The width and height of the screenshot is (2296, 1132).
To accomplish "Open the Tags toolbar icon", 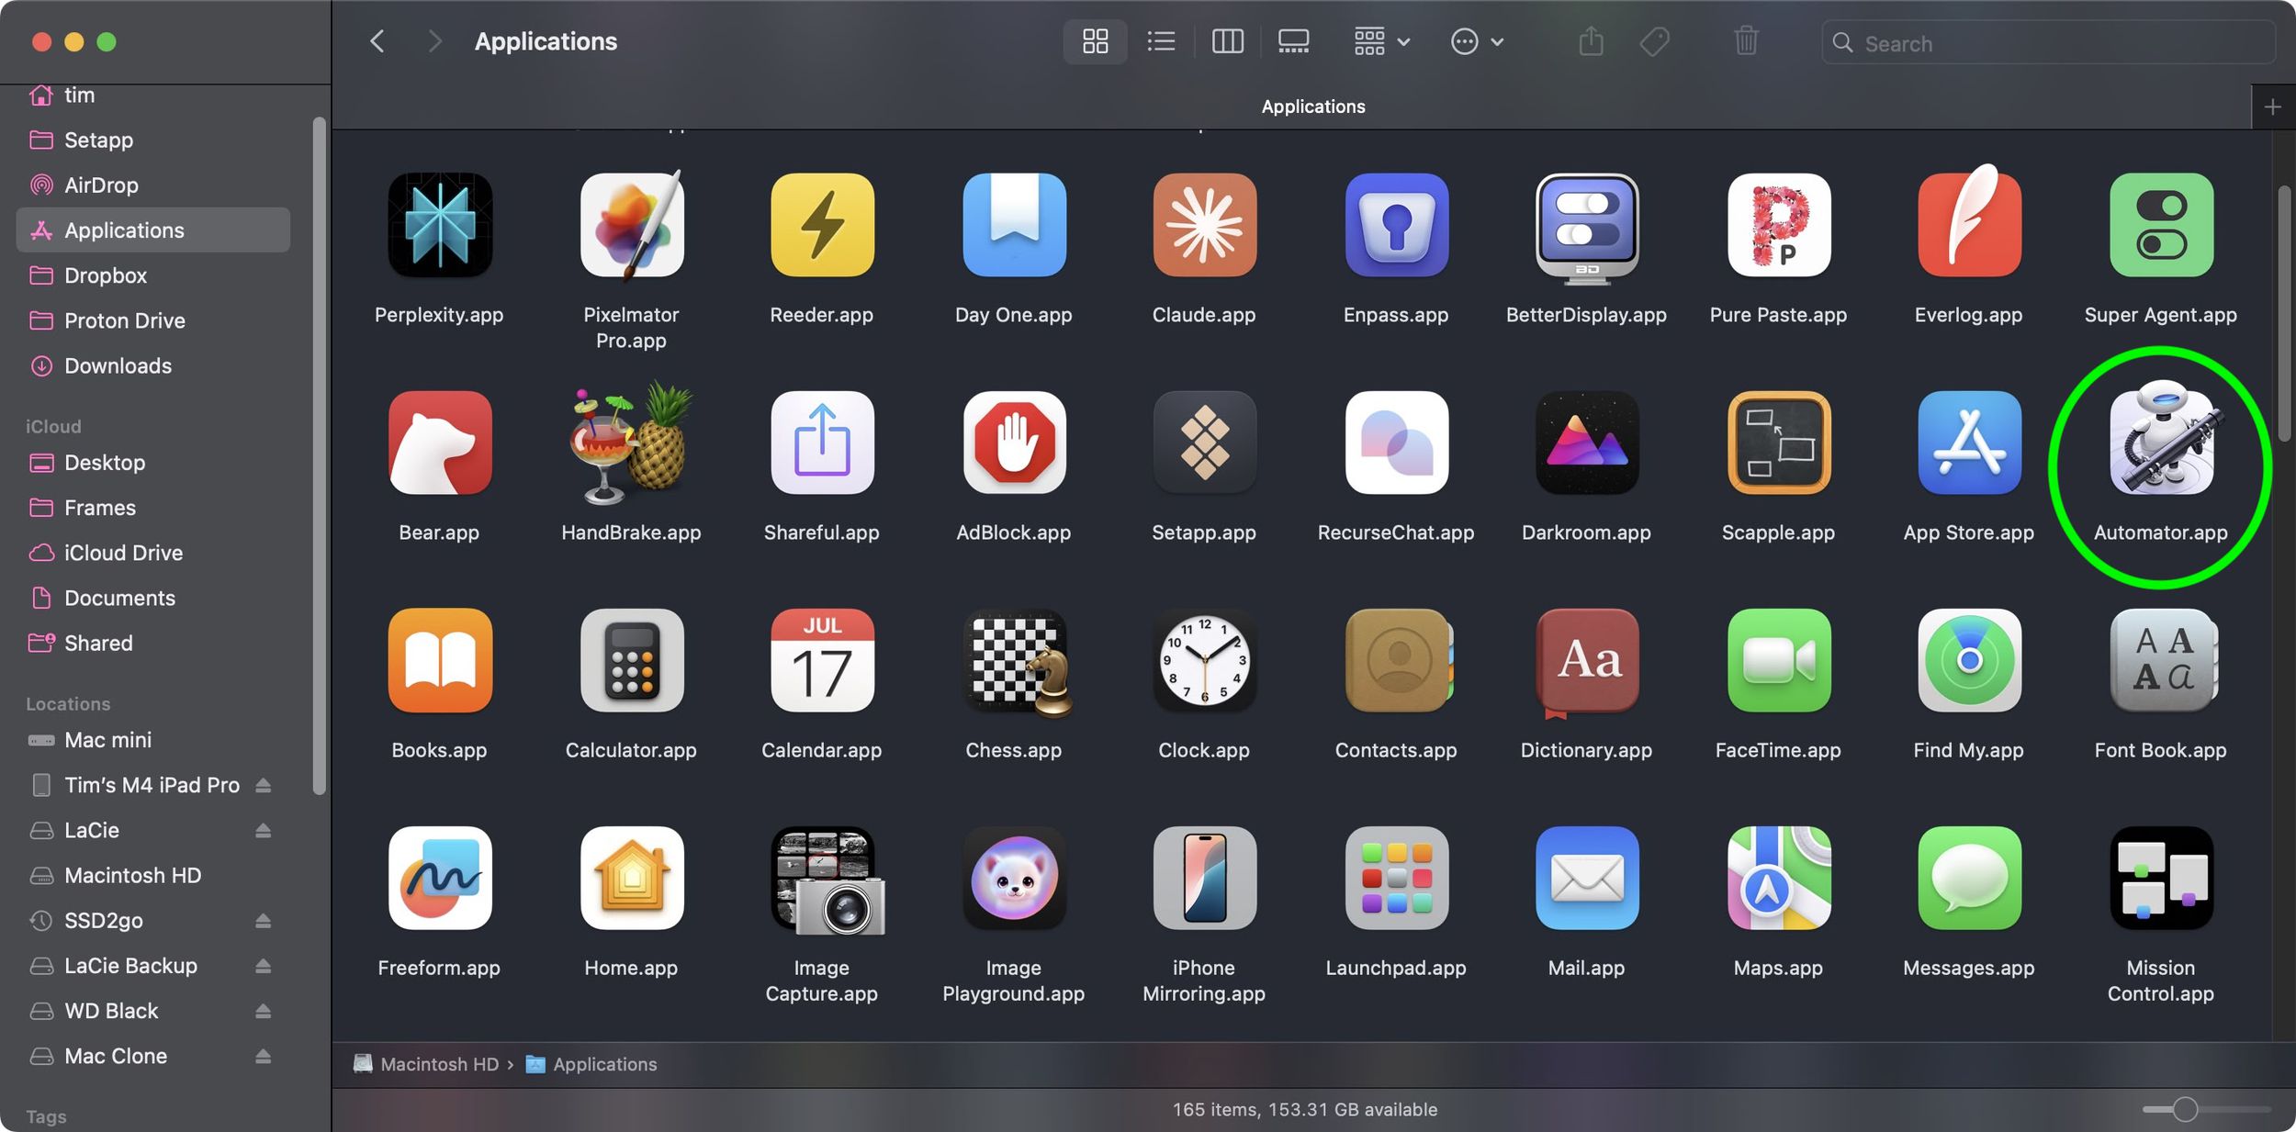I will coord(1654,41).
